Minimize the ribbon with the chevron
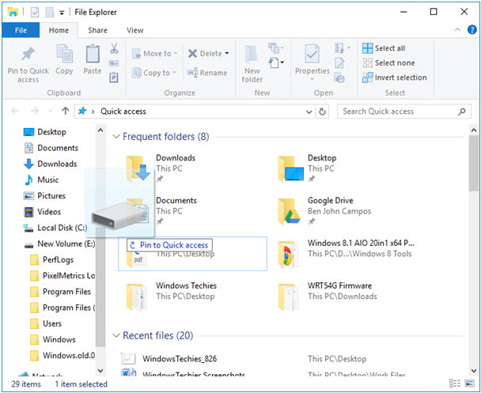 [457, 30]
